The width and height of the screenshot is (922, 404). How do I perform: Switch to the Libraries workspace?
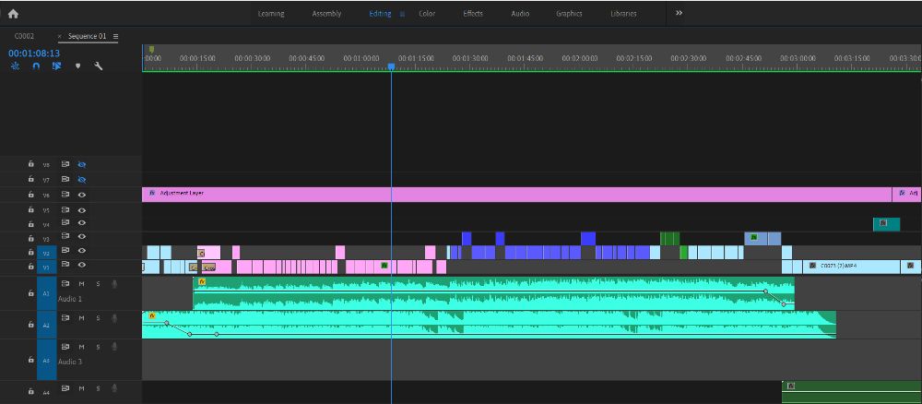[623, 14]
